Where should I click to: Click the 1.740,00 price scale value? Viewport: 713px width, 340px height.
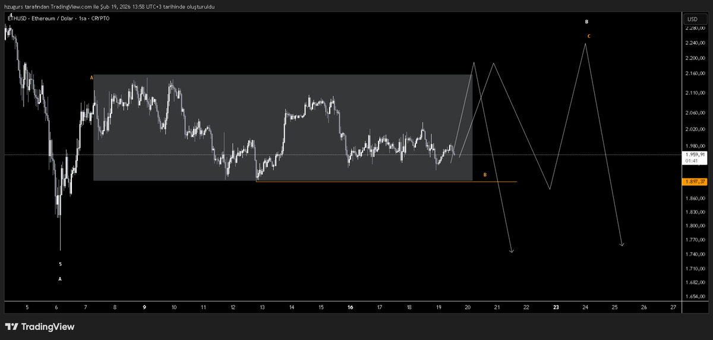(x=695, y=254)
